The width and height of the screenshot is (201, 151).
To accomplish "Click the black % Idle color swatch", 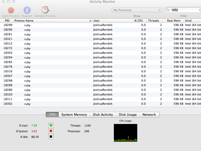I will click(51, 137).
